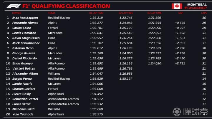212x119 pixels.
Task: Click Fernando Alonso's driver name
Action: coord(25,23)
